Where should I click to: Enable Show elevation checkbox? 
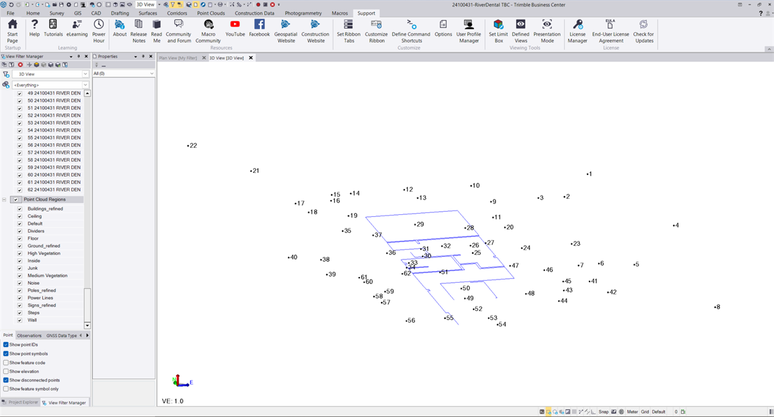(6, 372)
